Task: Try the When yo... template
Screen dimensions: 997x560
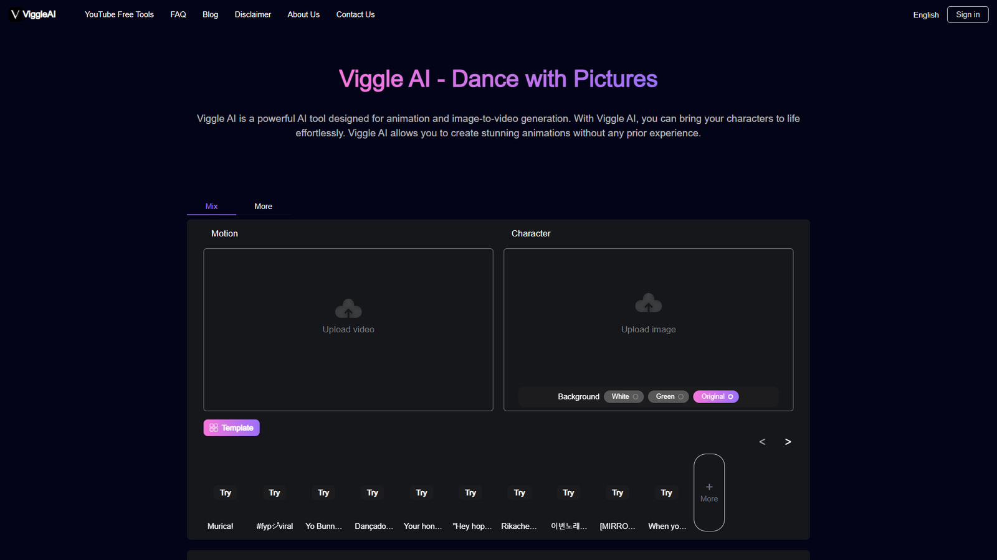Action: (x=667, y=493)
